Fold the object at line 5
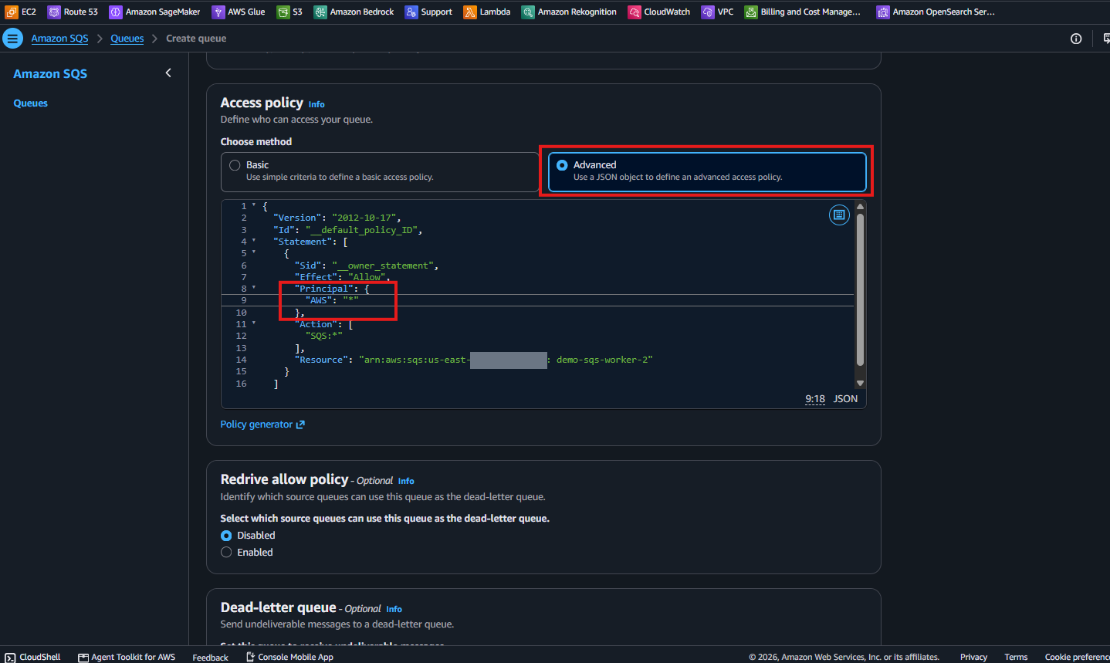Screen dimensions: 1110x663 pos(254,253)
